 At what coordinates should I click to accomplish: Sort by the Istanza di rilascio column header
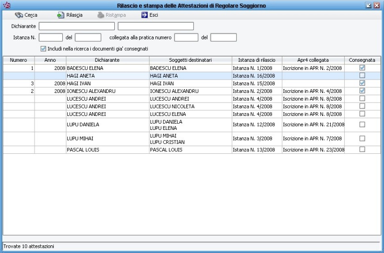(x=256, y=60)
